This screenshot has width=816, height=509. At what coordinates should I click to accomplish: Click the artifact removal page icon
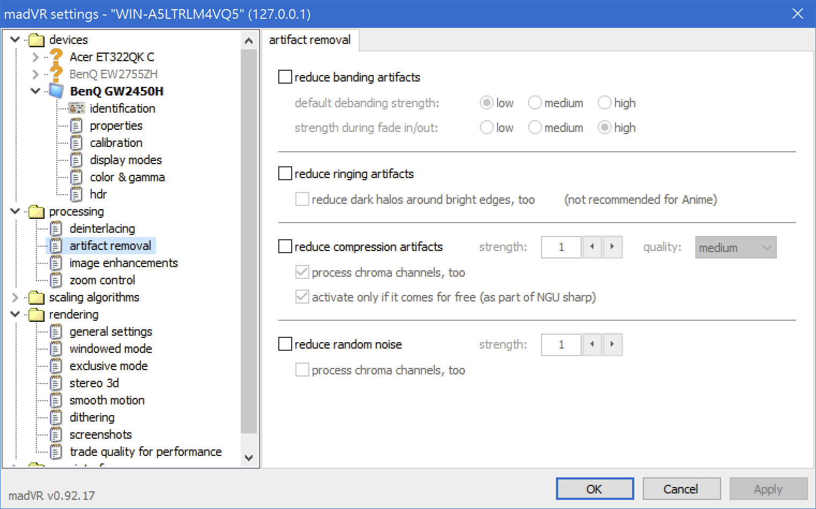click(56, 246)
